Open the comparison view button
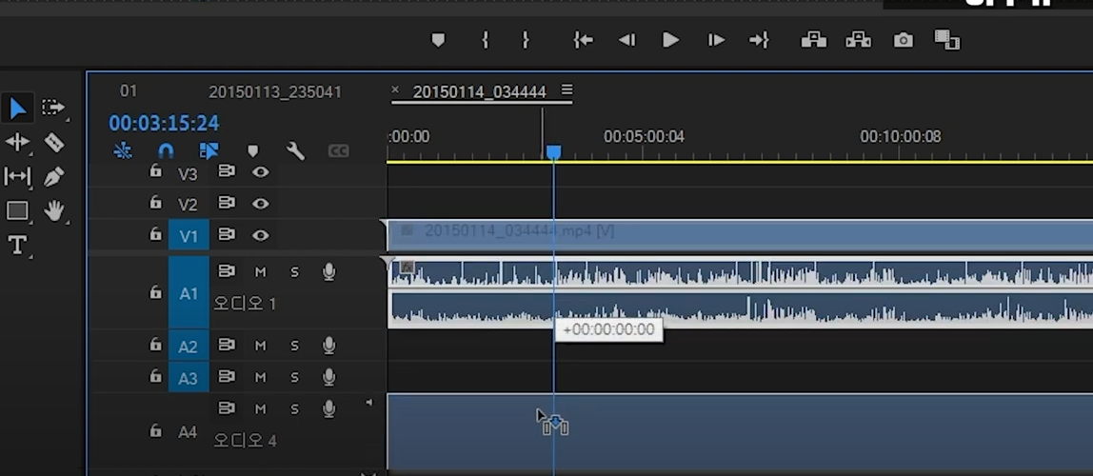Viewport: 1093px width, 476px height. 946,40
